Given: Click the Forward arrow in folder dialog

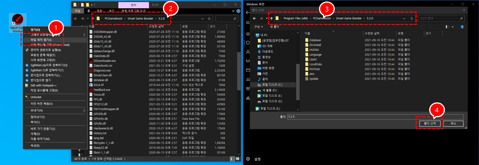Looking at the screenshot, I should pos(261,18).
